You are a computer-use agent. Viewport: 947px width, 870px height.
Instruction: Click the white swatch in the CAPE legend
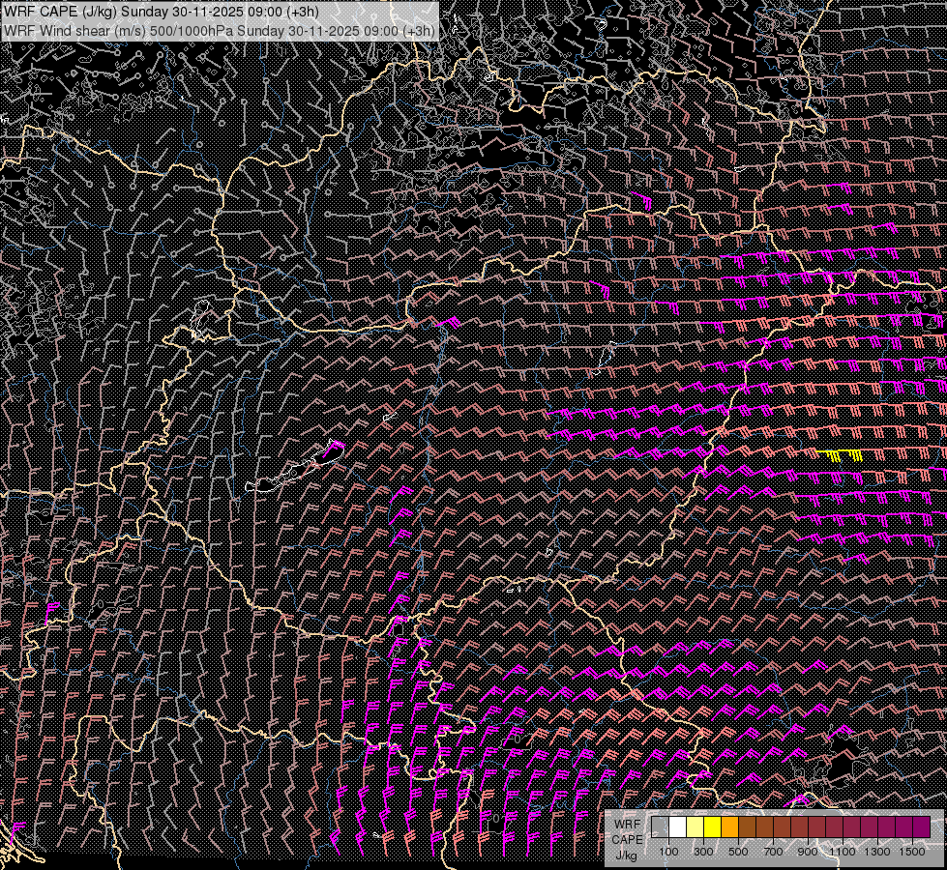point(678,827)
